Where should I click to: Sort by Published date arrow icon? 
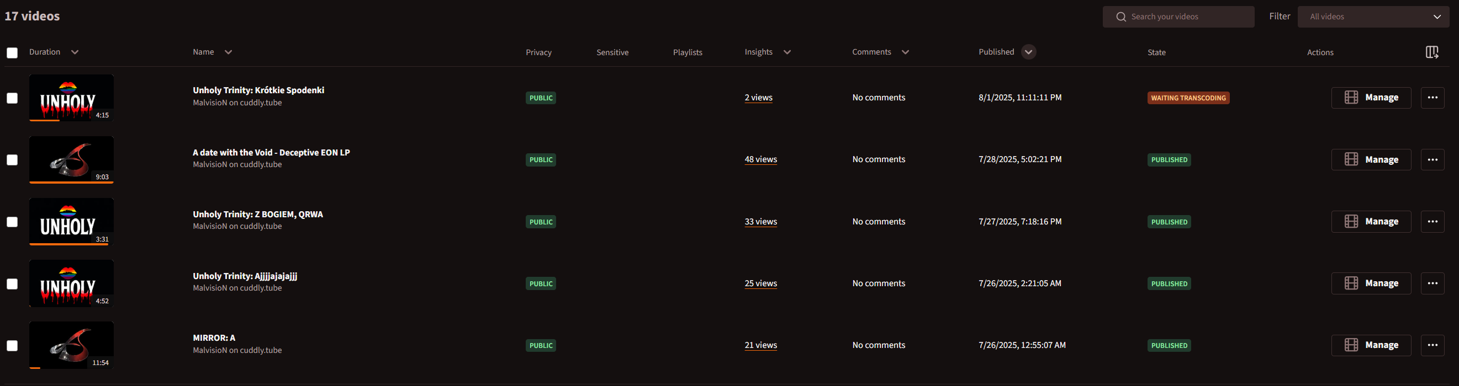[1029, 52]
